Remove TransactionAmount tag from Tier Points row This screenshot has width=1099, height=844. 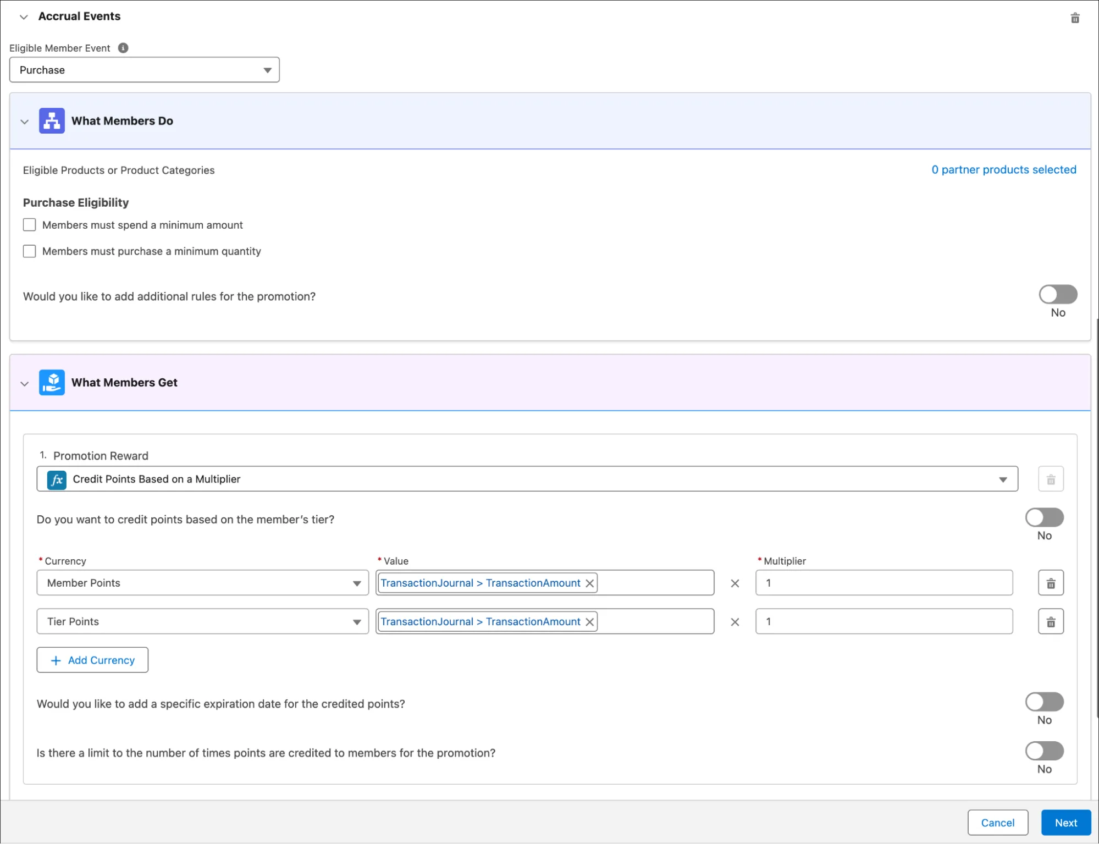coord(589,621)
